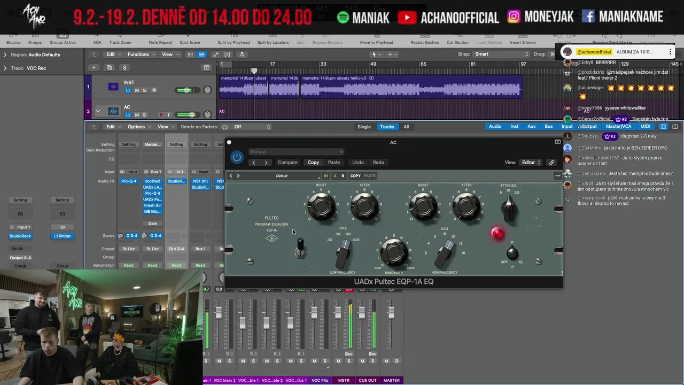Viewport: 684px width, 385px height.
Task: Open the mixer View menu
Action: click(166, 127)
